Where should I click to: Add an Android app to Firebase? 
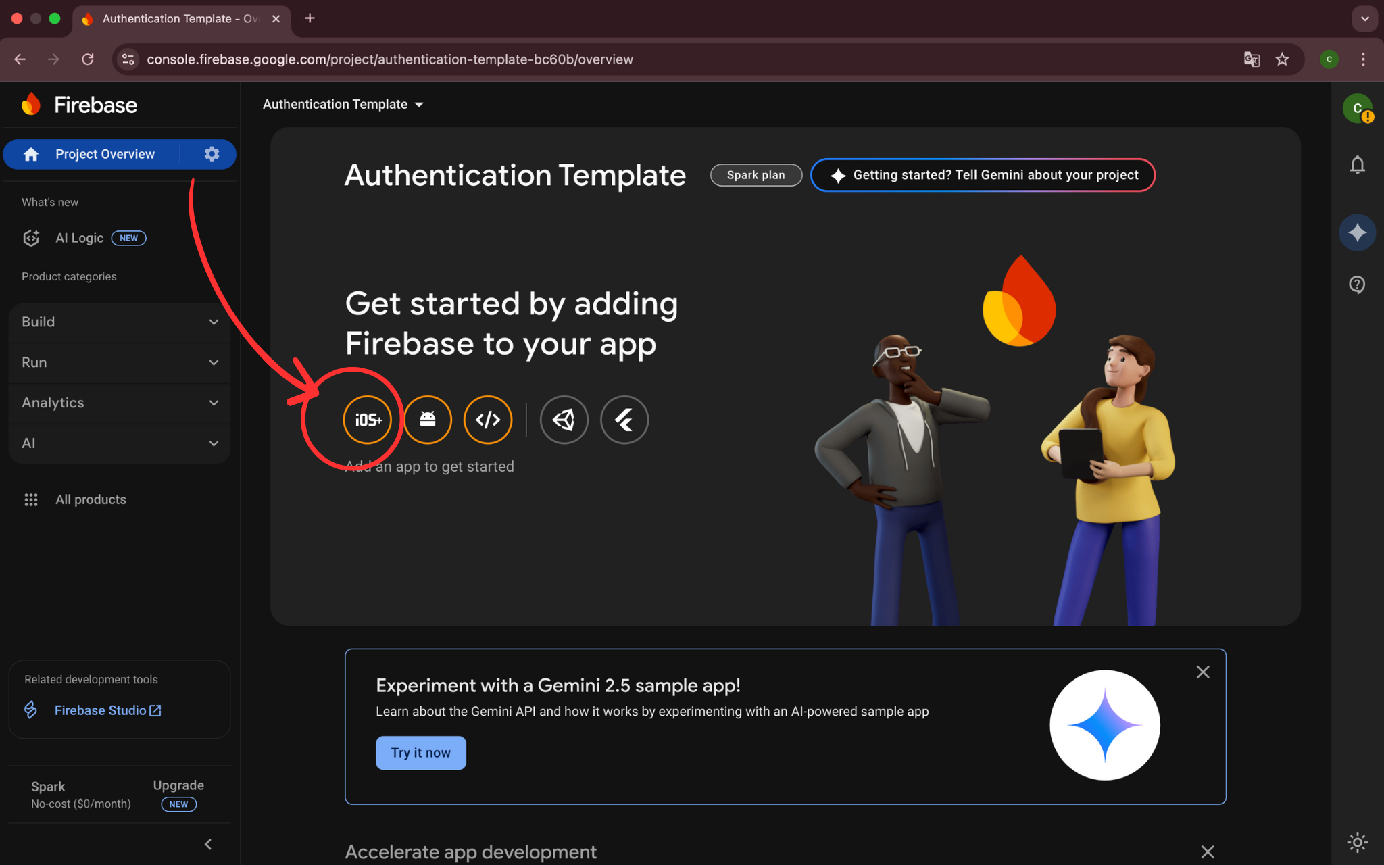tap(428, 420)
